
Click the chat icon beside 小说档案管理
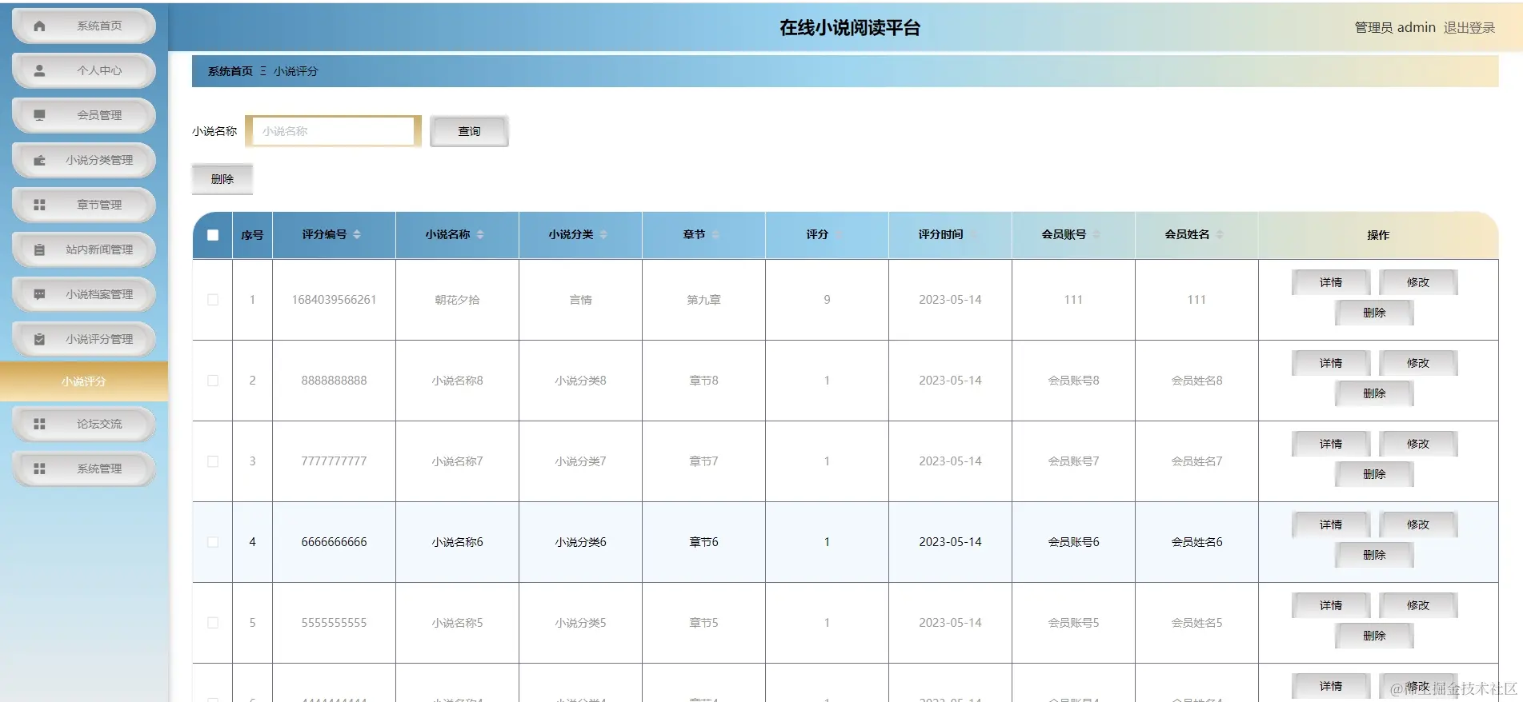[x=39, y=294]
